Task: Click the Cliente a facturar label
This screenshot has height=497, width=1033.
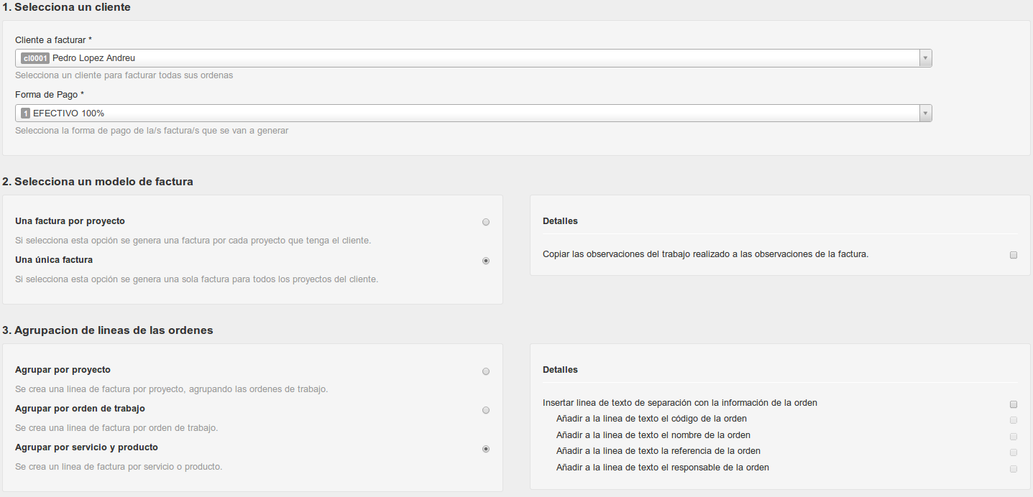Action: 53,40
